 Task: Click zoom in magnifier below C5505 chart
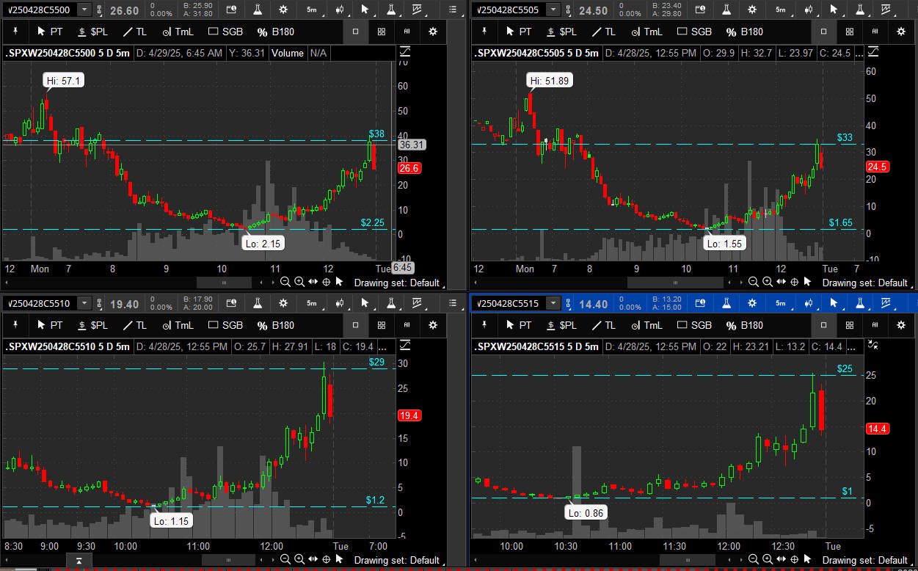pyautogui.click(x=768, y=282)
